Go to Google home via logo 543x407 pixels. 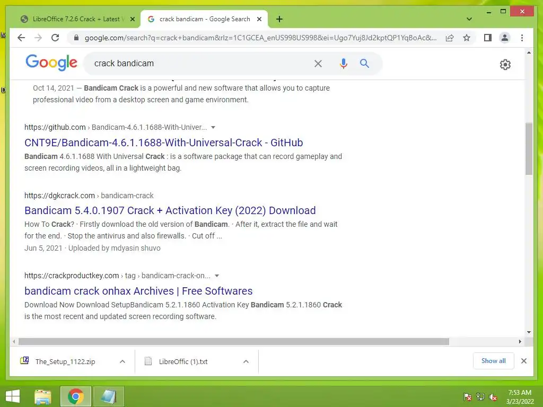point(51,63)
